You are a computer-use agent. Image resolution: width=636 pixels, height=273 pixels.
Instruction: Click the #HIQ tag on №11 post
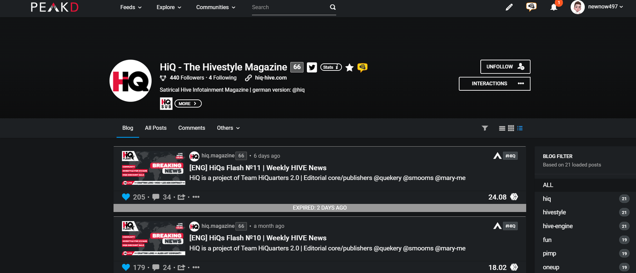510,156
